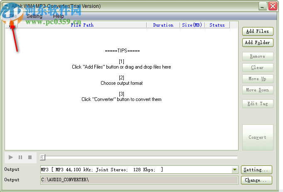Sort by the Duration column header
The height and width of the screenshot is (192, 283).
click(163, 25)
